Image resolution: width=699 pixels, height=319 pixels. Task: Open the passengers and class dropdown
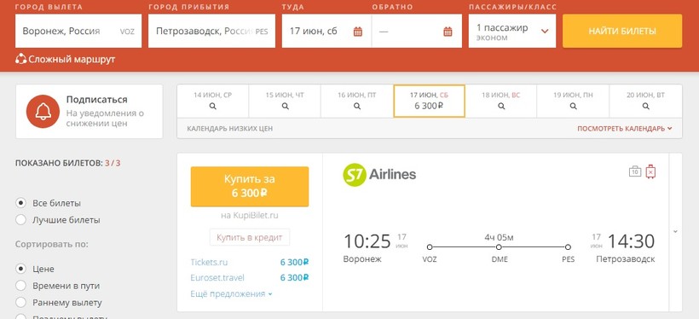coord(512,32)
